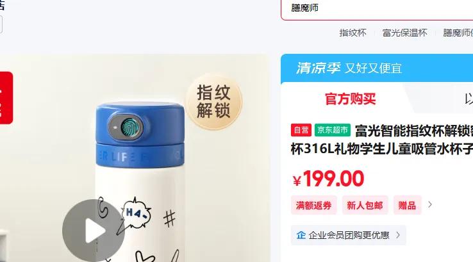This screenshot has width=473, height=262.
Task: Click the 京东超市 green tag
Action: tap(333, 130)
